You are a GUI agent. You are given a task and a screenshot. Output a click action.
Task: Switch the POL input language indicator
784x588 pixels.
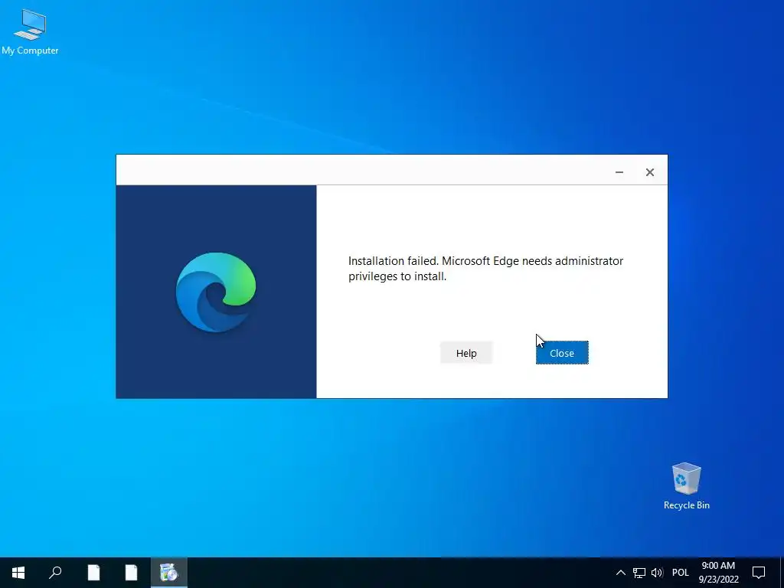[680, 573]
